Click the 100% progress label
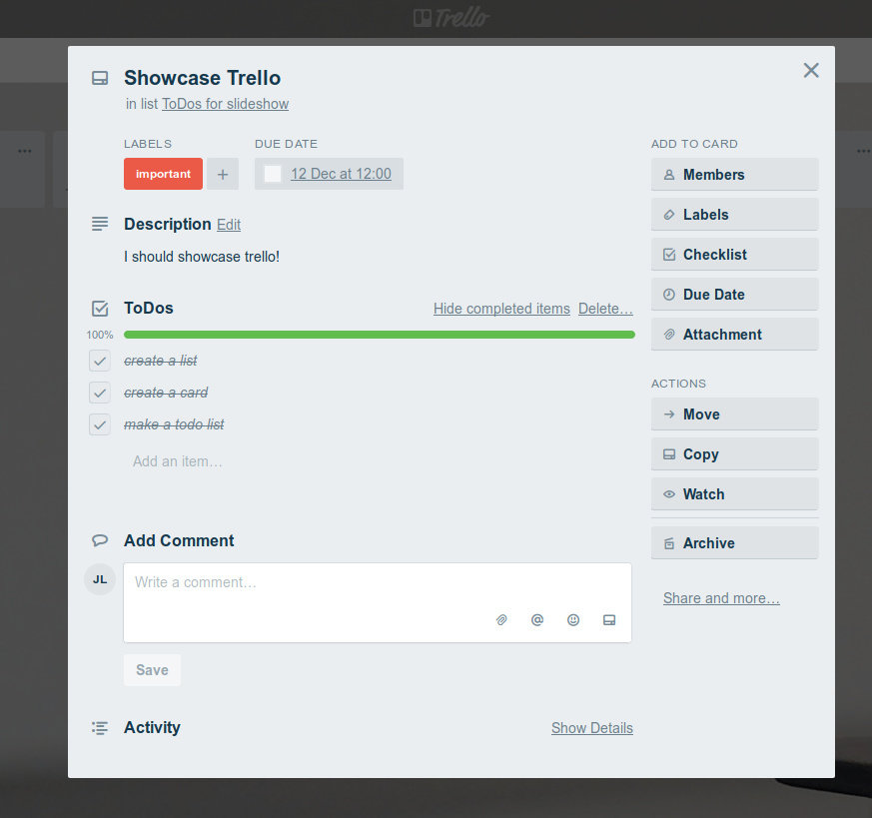 tap(100, 335)
